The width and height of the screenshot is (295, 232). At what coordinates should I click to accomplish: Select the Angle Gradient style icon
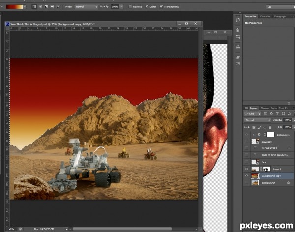click(46, 7)
